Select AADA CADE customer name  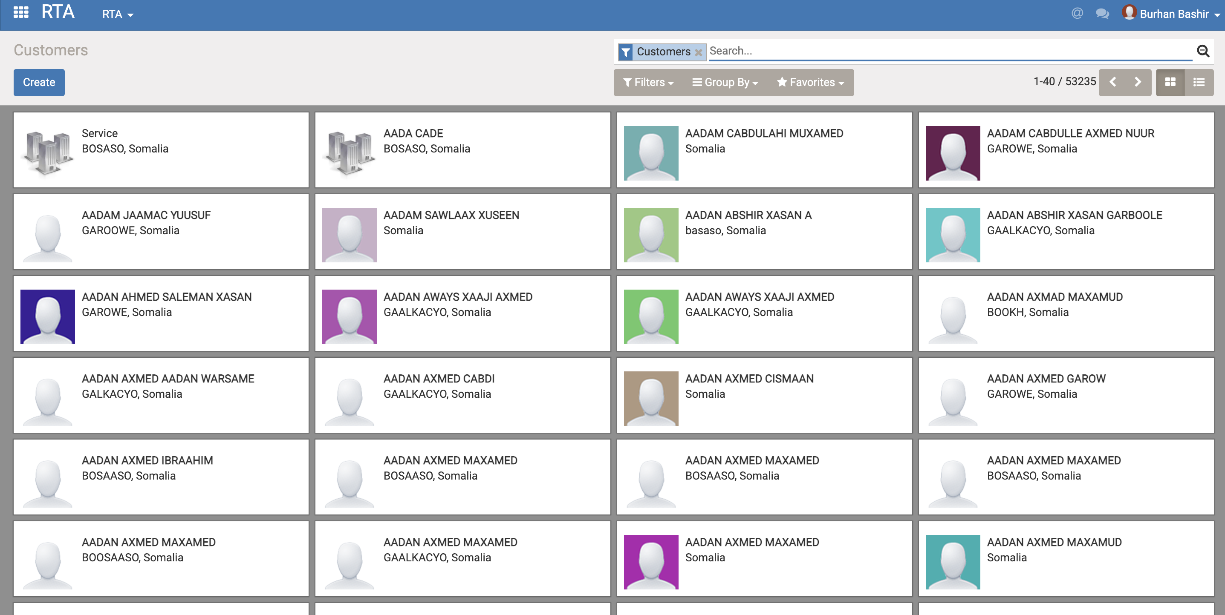click(x=413, y=133)
